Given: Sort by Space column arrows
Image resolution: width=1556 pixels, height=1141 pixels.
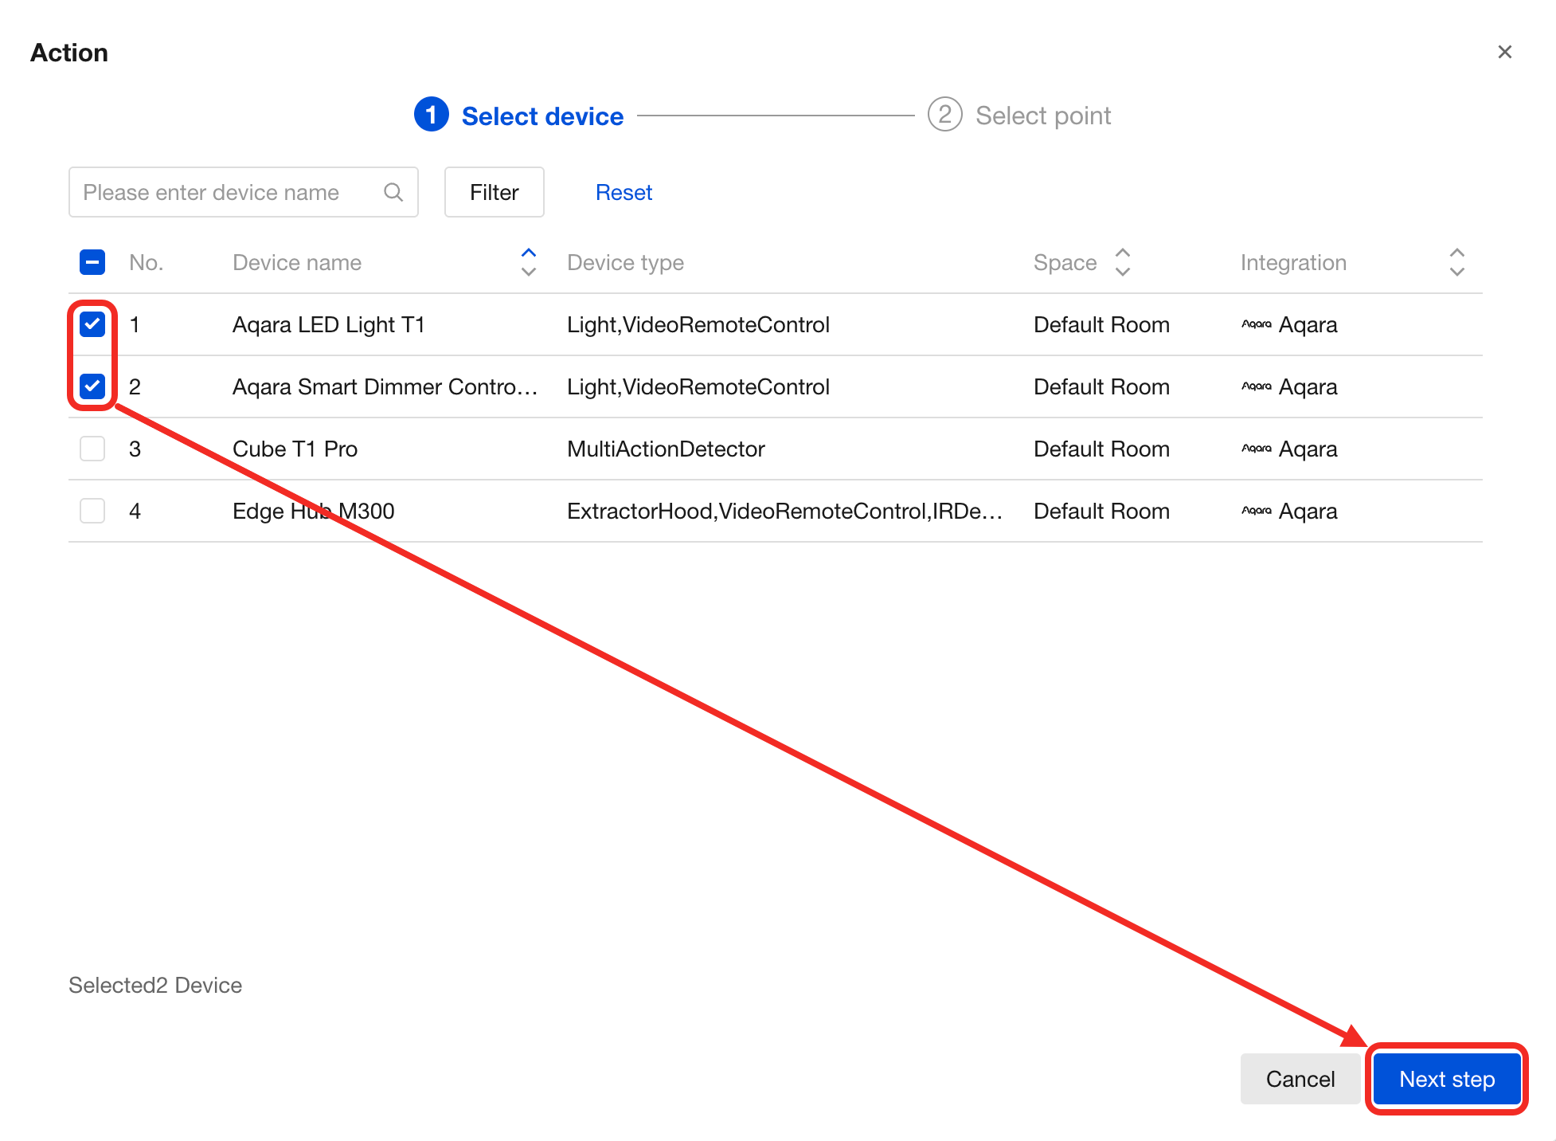Looking at the screenshot, I should [1122, 262].
